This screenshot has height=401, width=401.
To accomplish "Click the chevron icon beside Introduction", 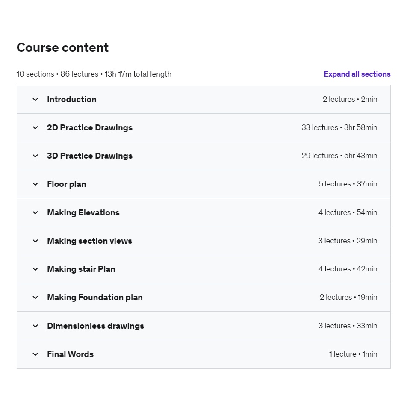I will pos(35,100).
